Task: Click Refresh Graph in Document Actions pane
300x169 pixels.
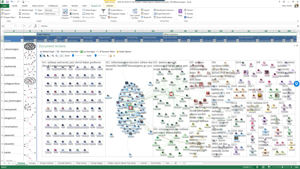Action: pyautogui.click(x=47, y=52)
